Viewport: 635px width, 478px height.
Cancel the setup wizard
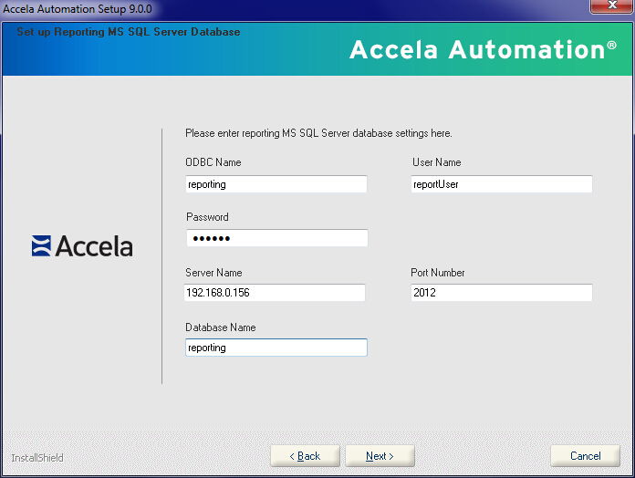coord(585,456)
